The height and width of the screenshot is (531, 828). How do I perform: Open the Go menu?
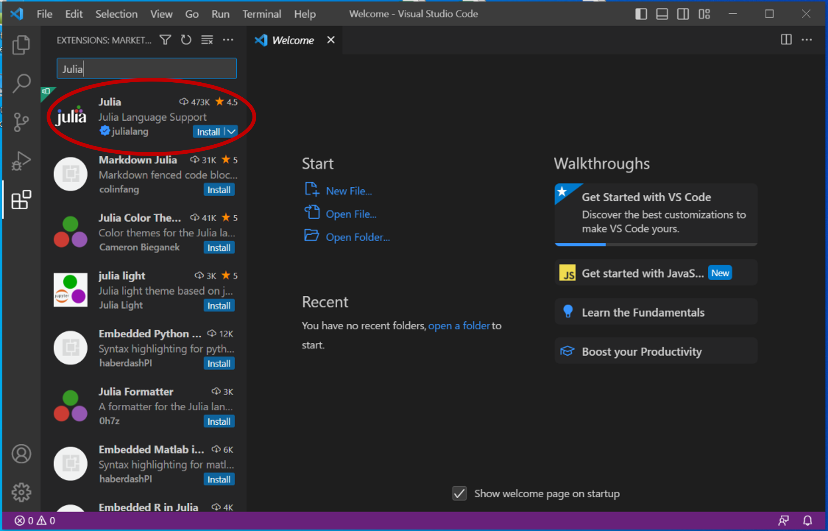pyautogui.click(x=192, y=14)
